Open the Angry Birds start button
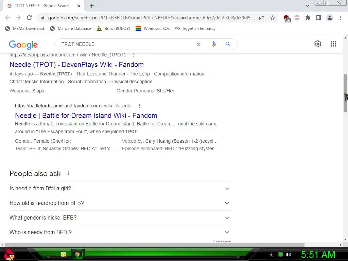348x261 pixels. click(9, 254)
